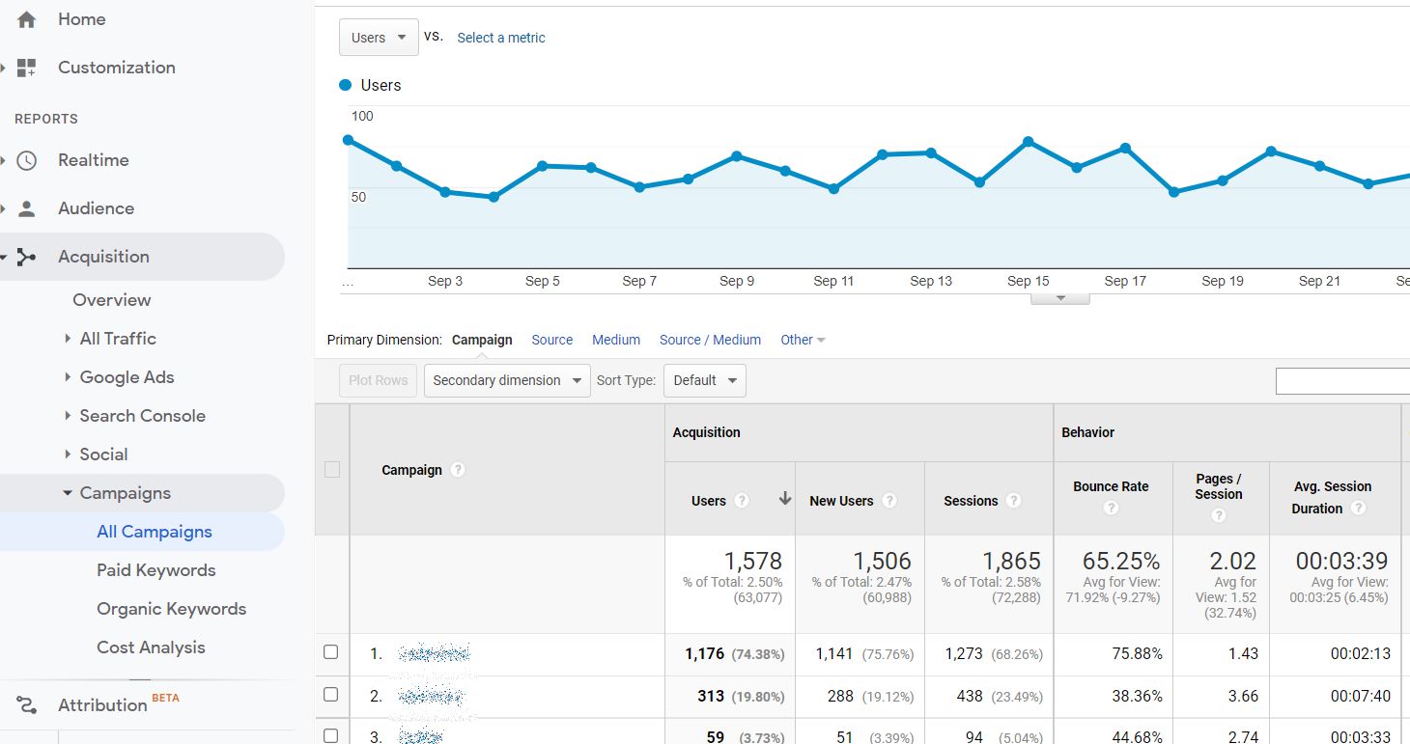
Task: Click the Customization dashboard icon
Action: 26,68
